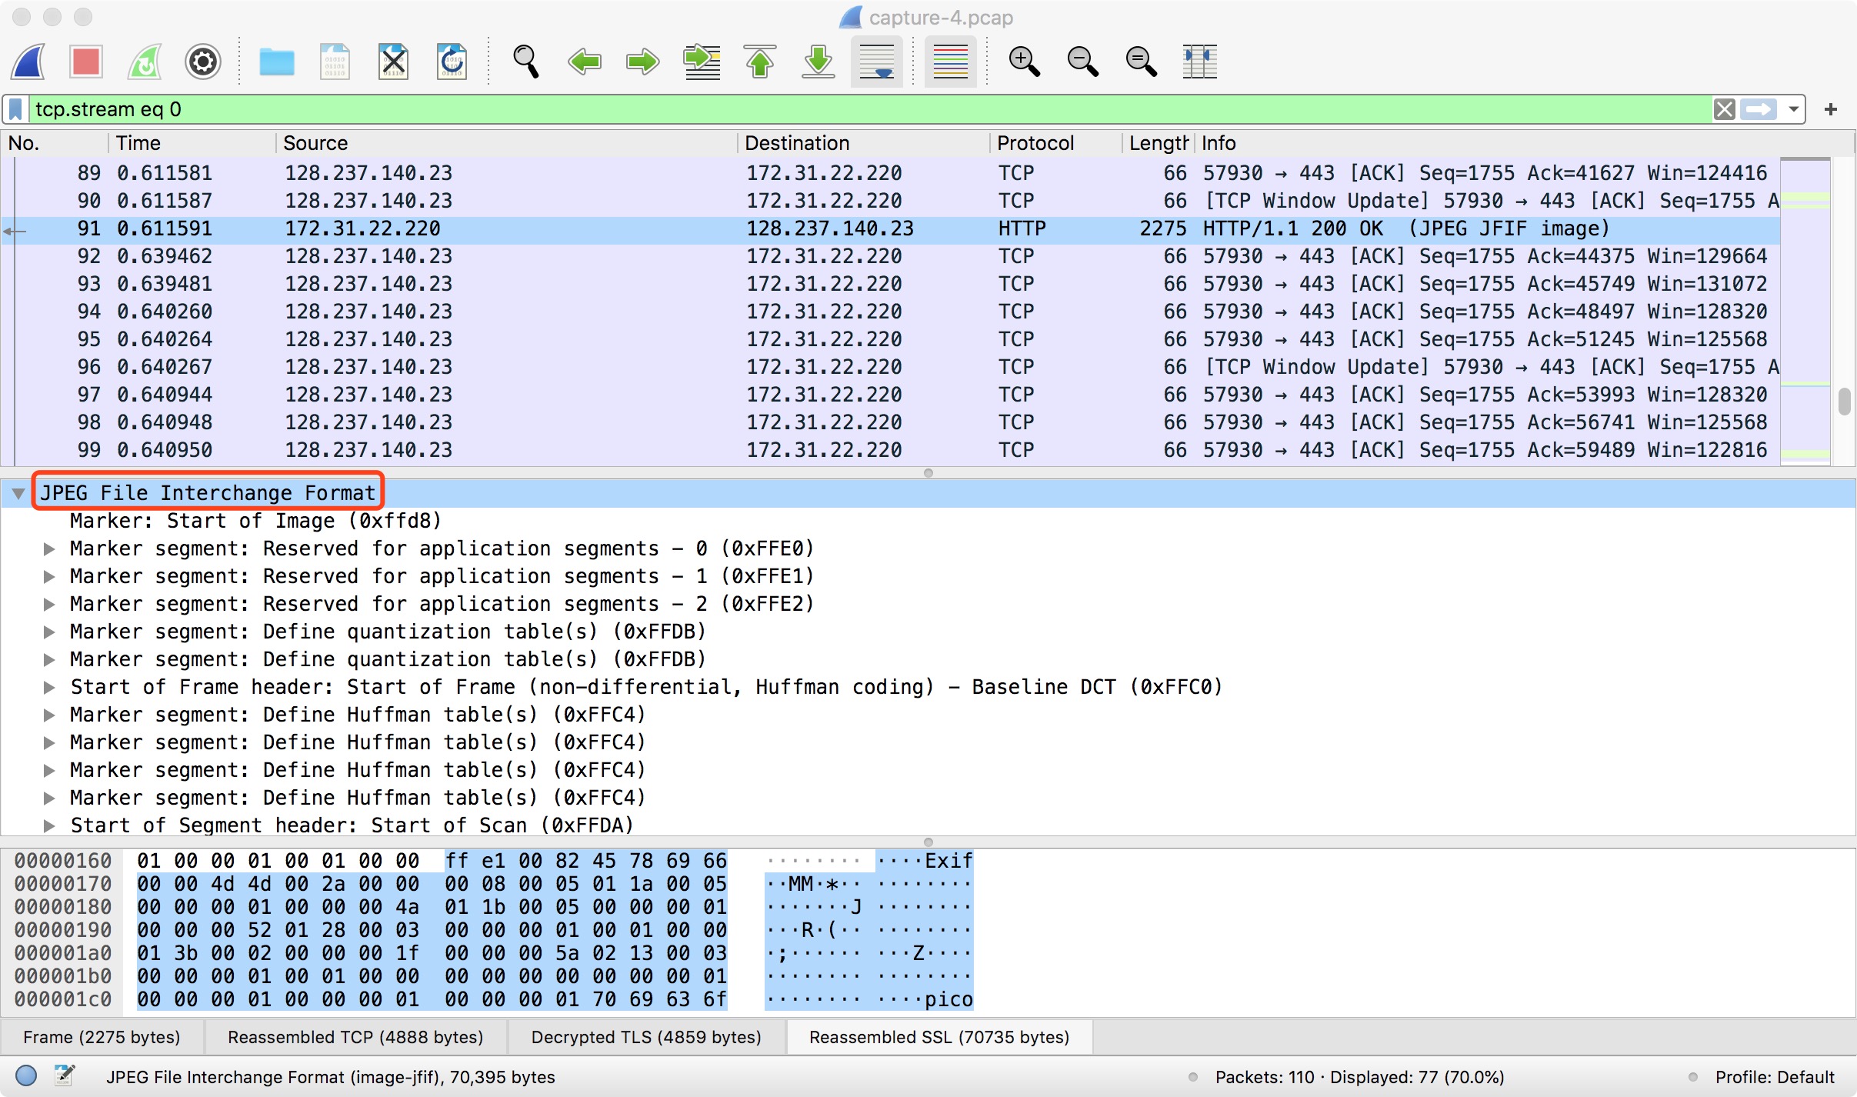1857x1097 pixels.
Task: Toggle auto-scroll during live capture
Action: click(877, 62)
